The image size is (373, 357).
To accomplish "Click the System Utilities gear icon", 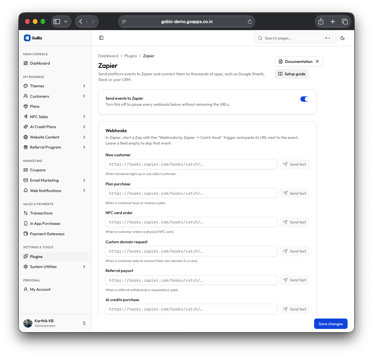I will 26,267.
